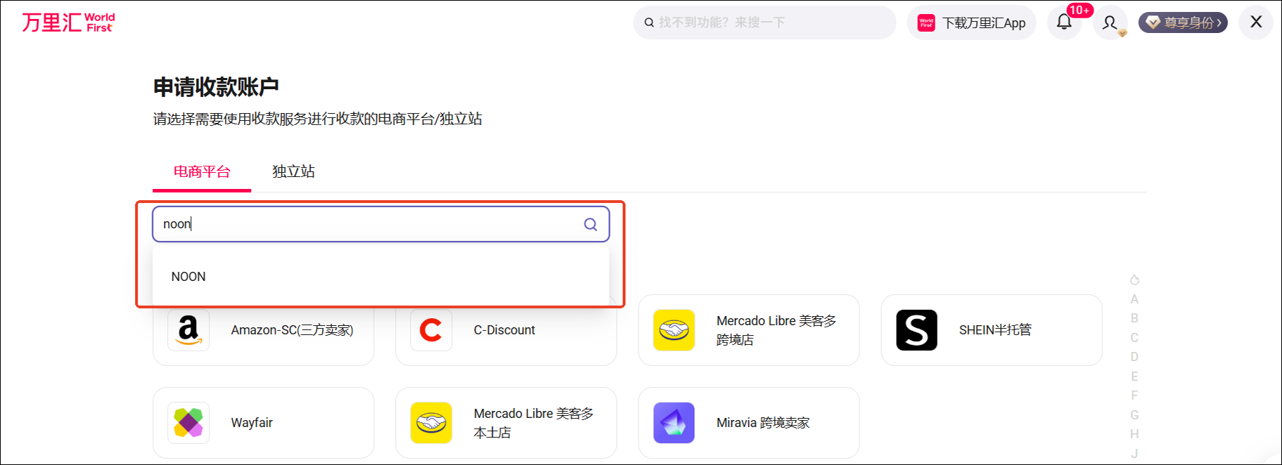The image size is (1282, 465).
Task: Click the WorldFirst logo in header
Action: pyautogui.click(x=68, y=22)
